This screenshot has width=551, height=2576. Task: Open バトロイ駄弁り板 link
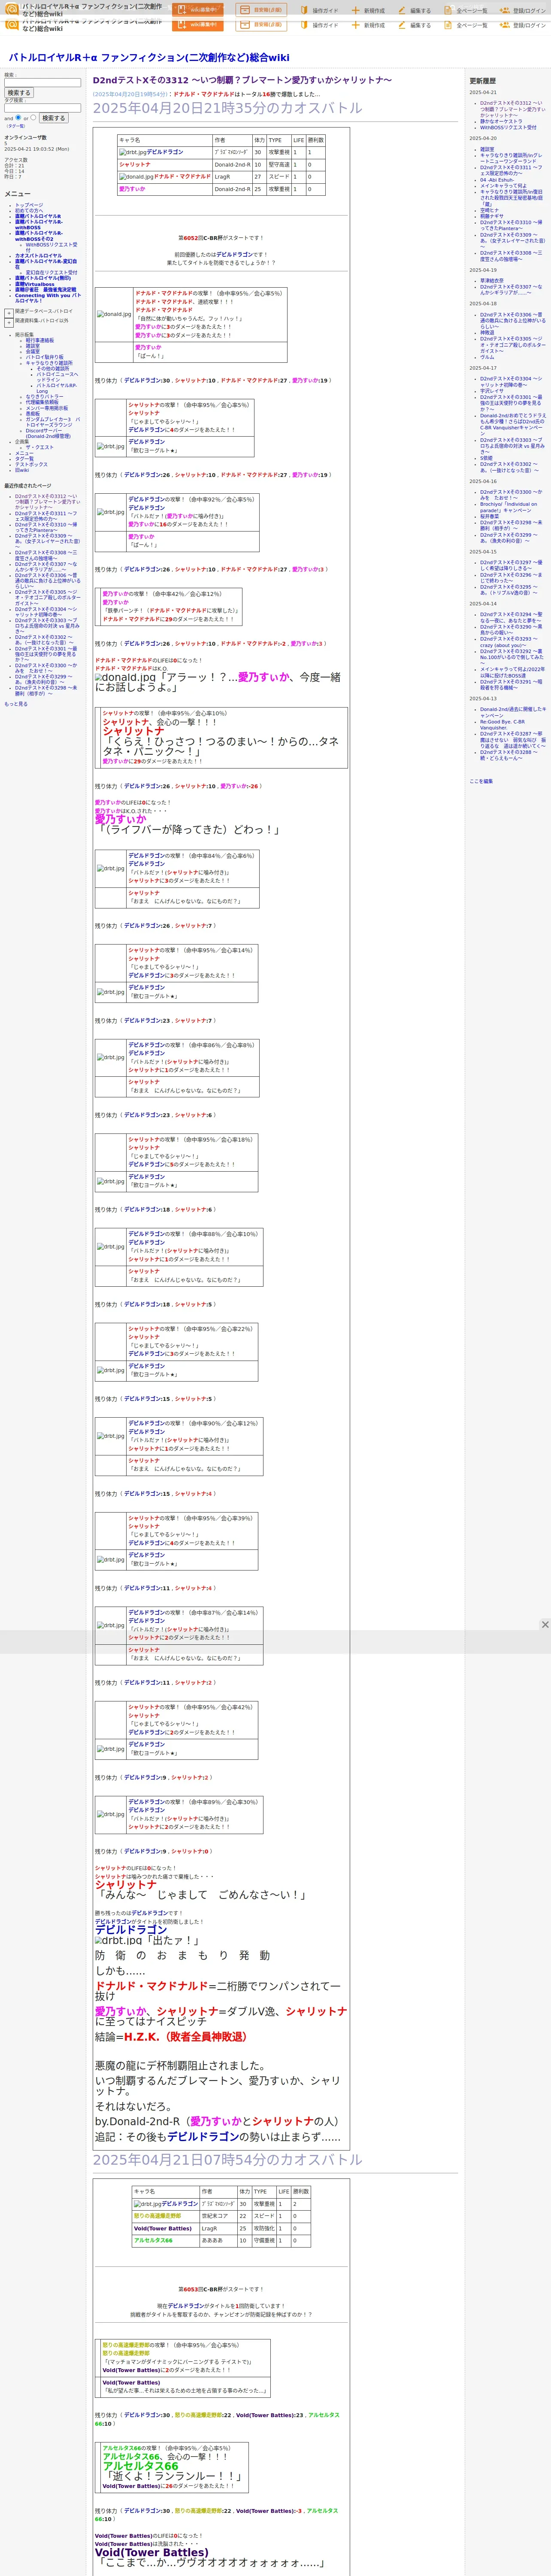(x=44, y=357)
